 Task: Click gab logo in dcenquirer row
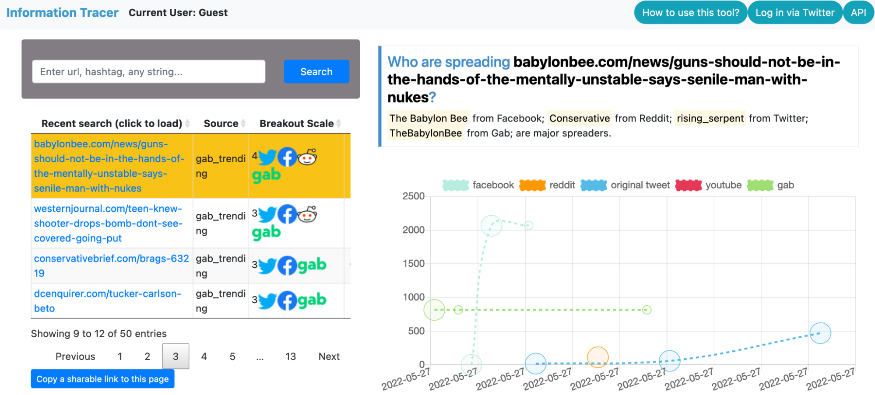312,300
